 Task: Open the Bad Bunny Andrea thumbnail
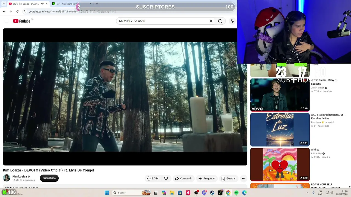[x=280, y=164]
